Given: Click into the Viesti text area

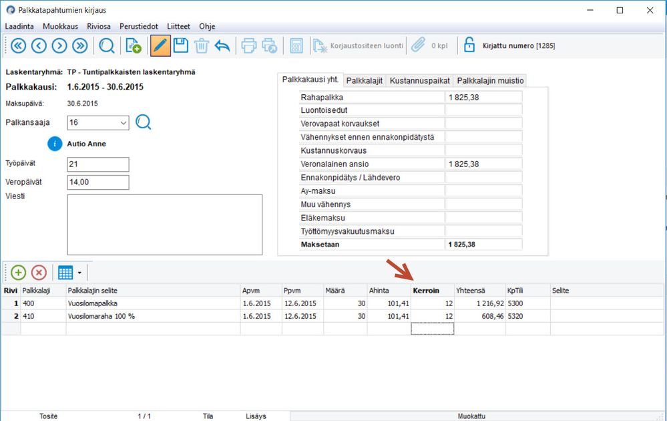Looking at the screenshot, I should pos(165,225).
